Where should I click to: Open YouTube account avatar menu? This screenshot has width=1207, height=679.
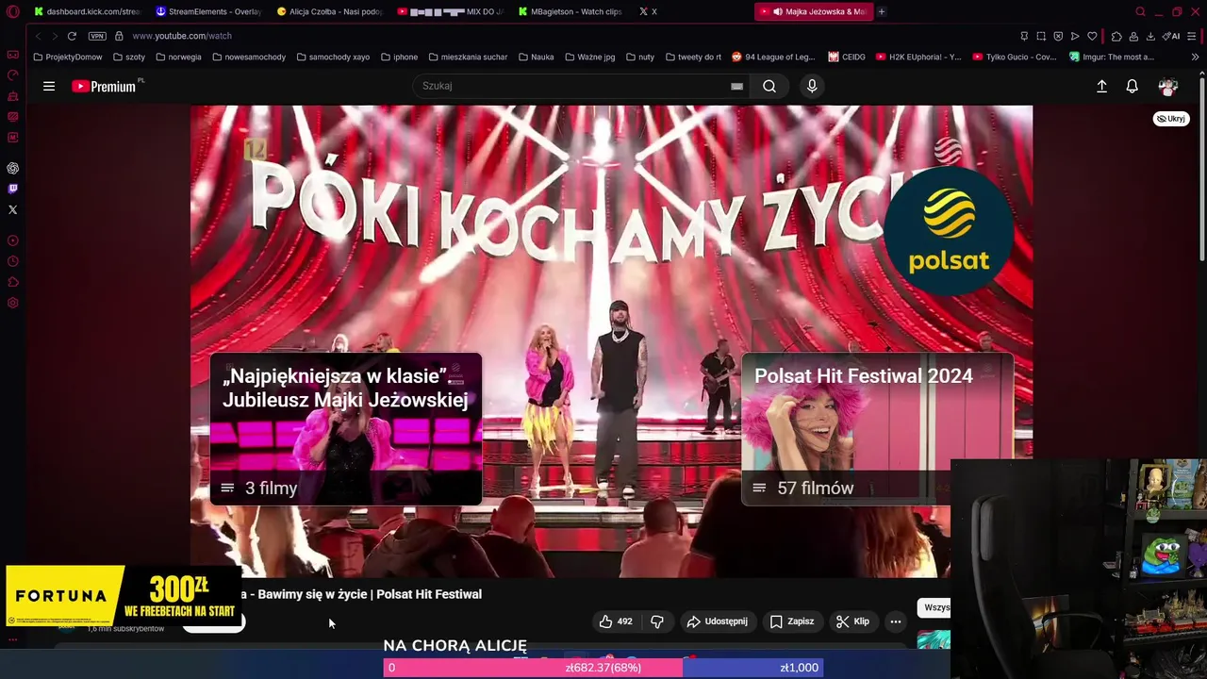1167,86
